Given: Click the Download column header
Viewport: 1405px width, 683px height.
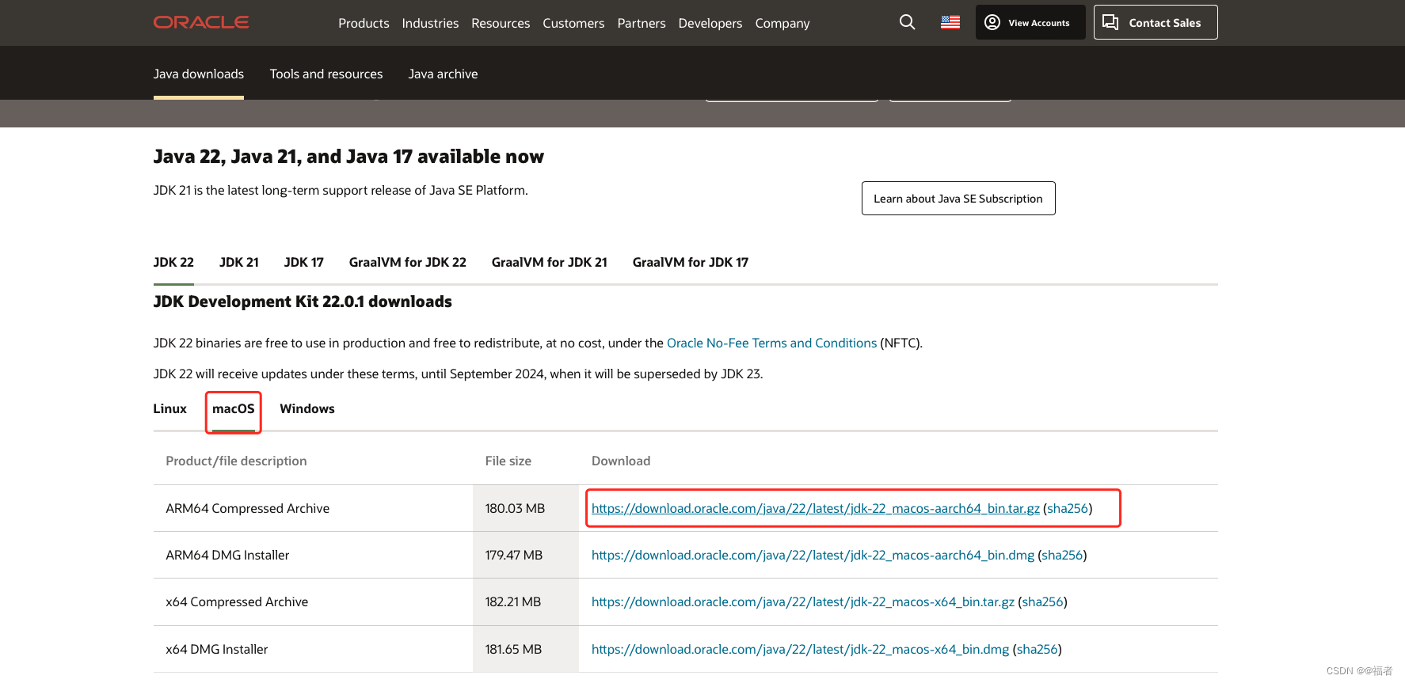Looking at the screenshot, I should coord(621,461).
